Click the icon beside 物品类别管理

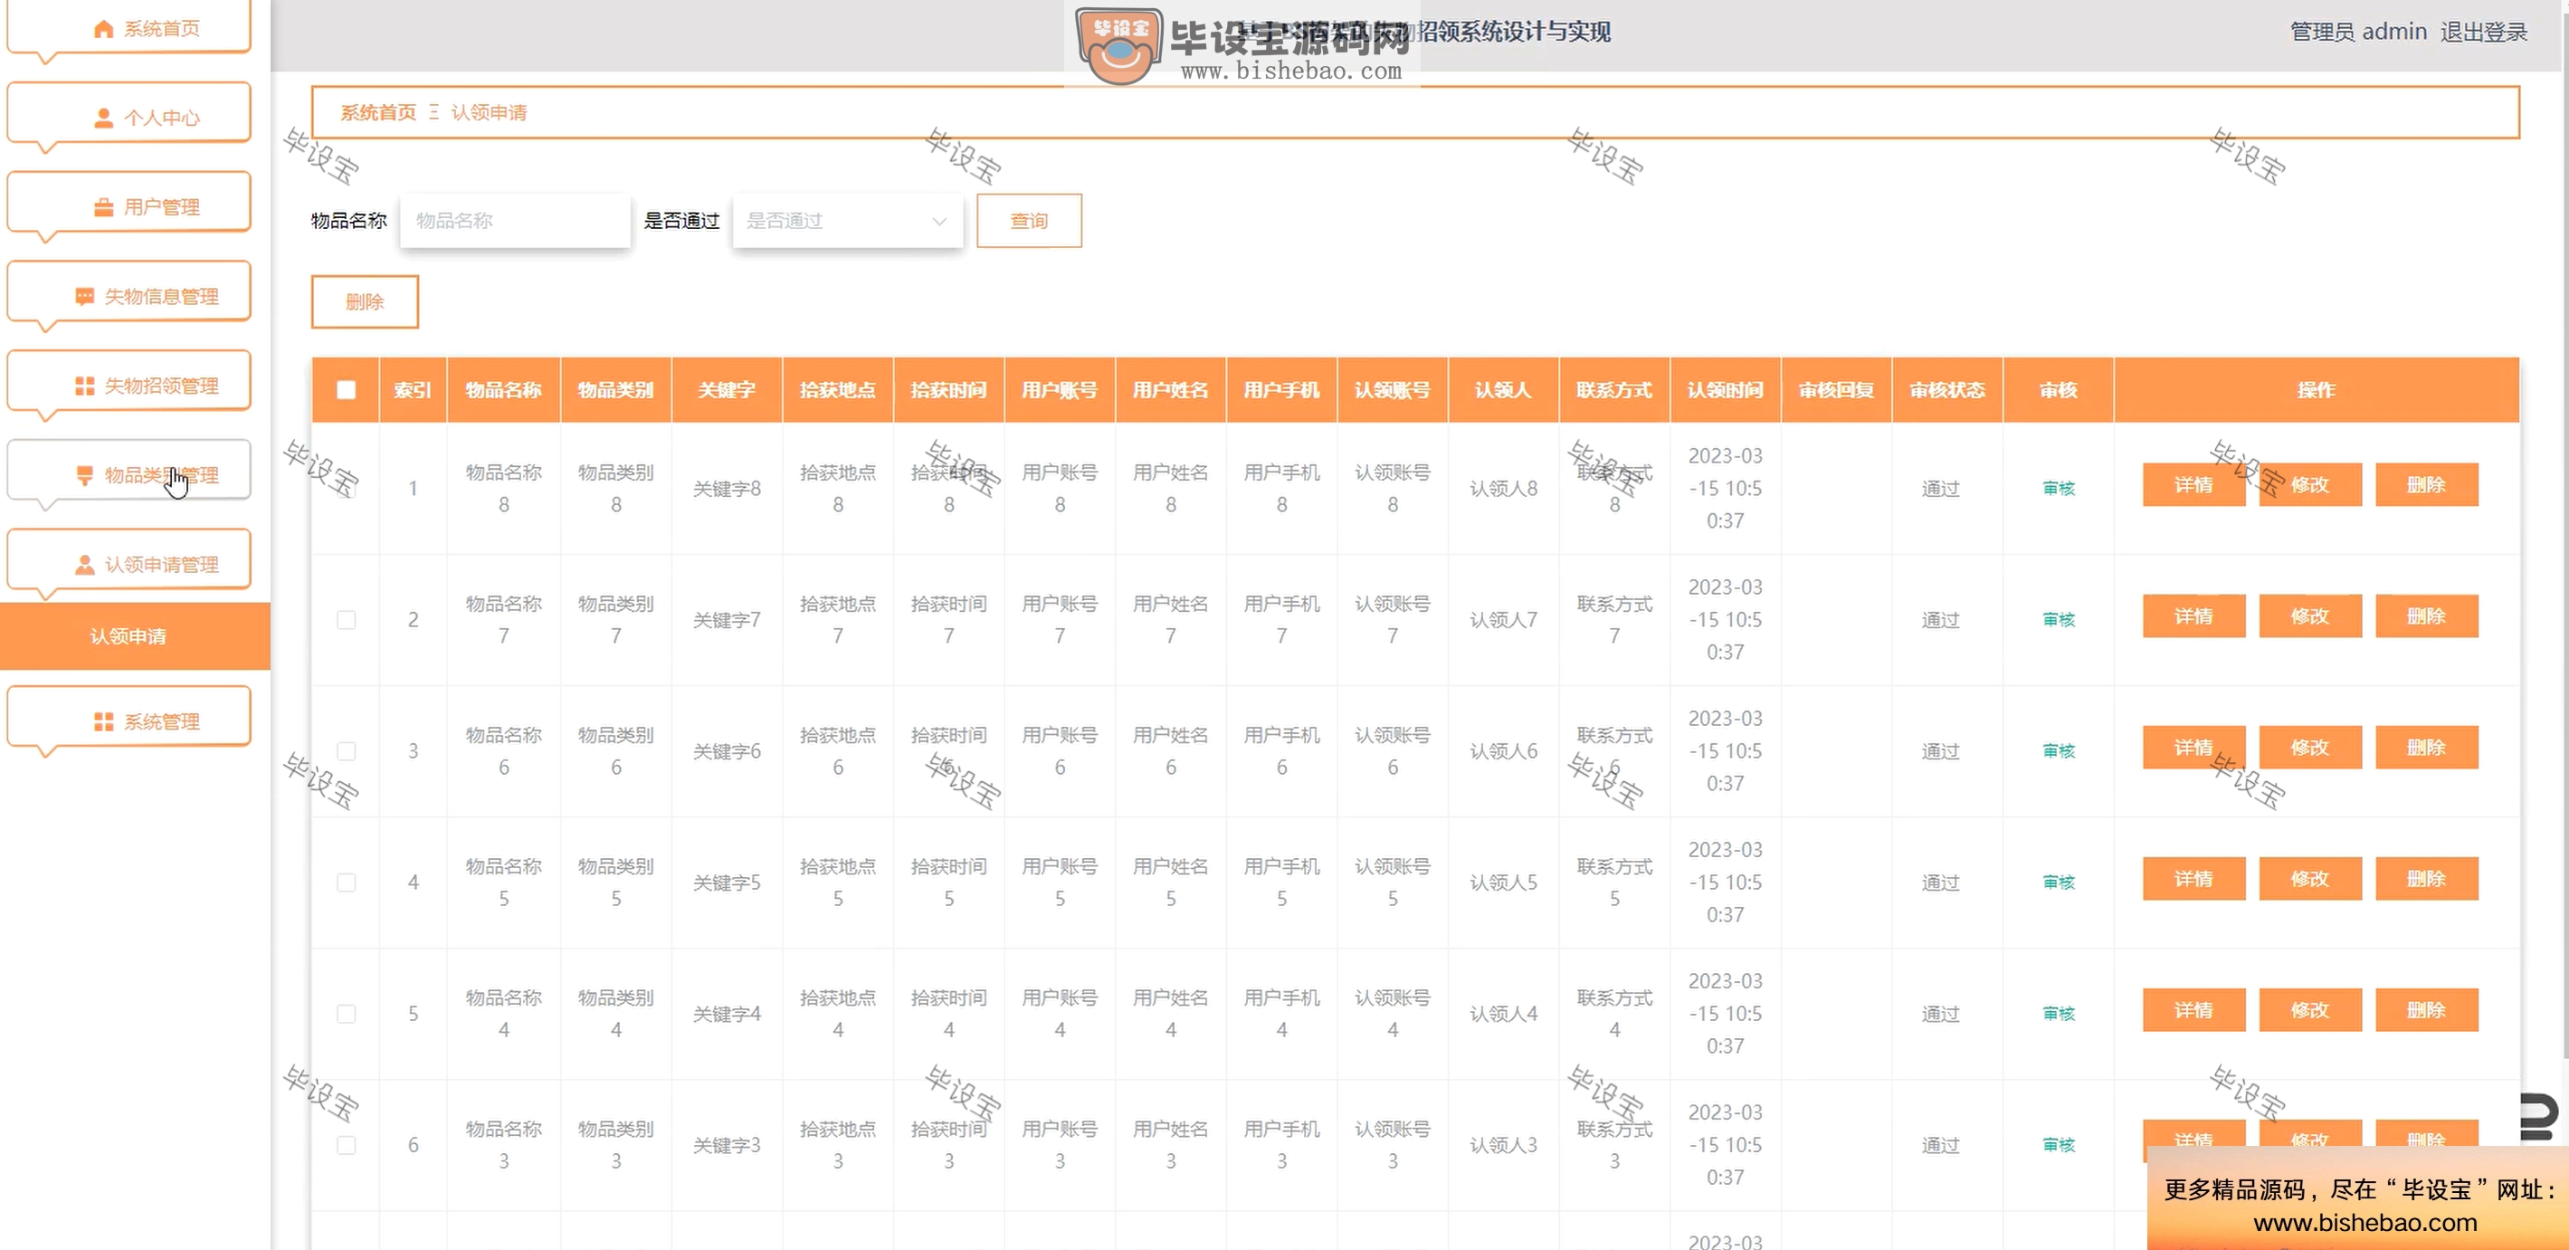pos(85,475)
